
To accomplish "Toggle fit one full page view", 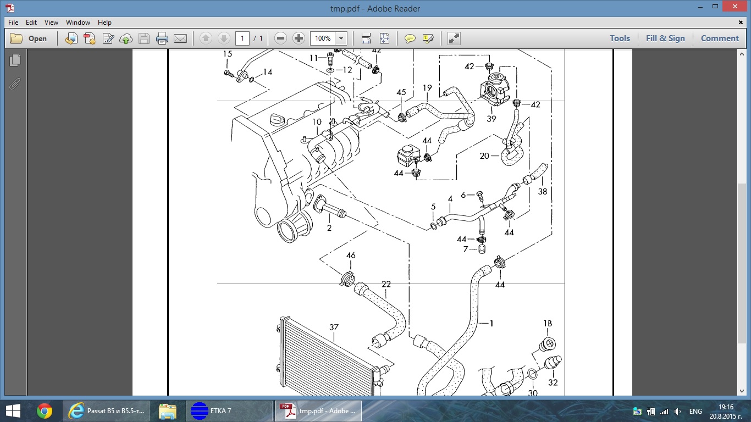I will tap(384, 38).
